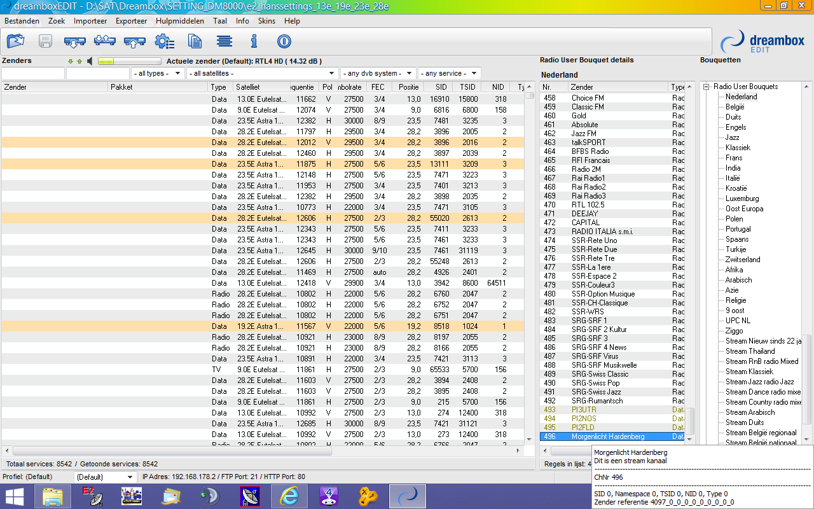Select the UPC NL bouquet
Image resolution: width=814 pixels, height=509 pixels.
click(x=738, y=321)
